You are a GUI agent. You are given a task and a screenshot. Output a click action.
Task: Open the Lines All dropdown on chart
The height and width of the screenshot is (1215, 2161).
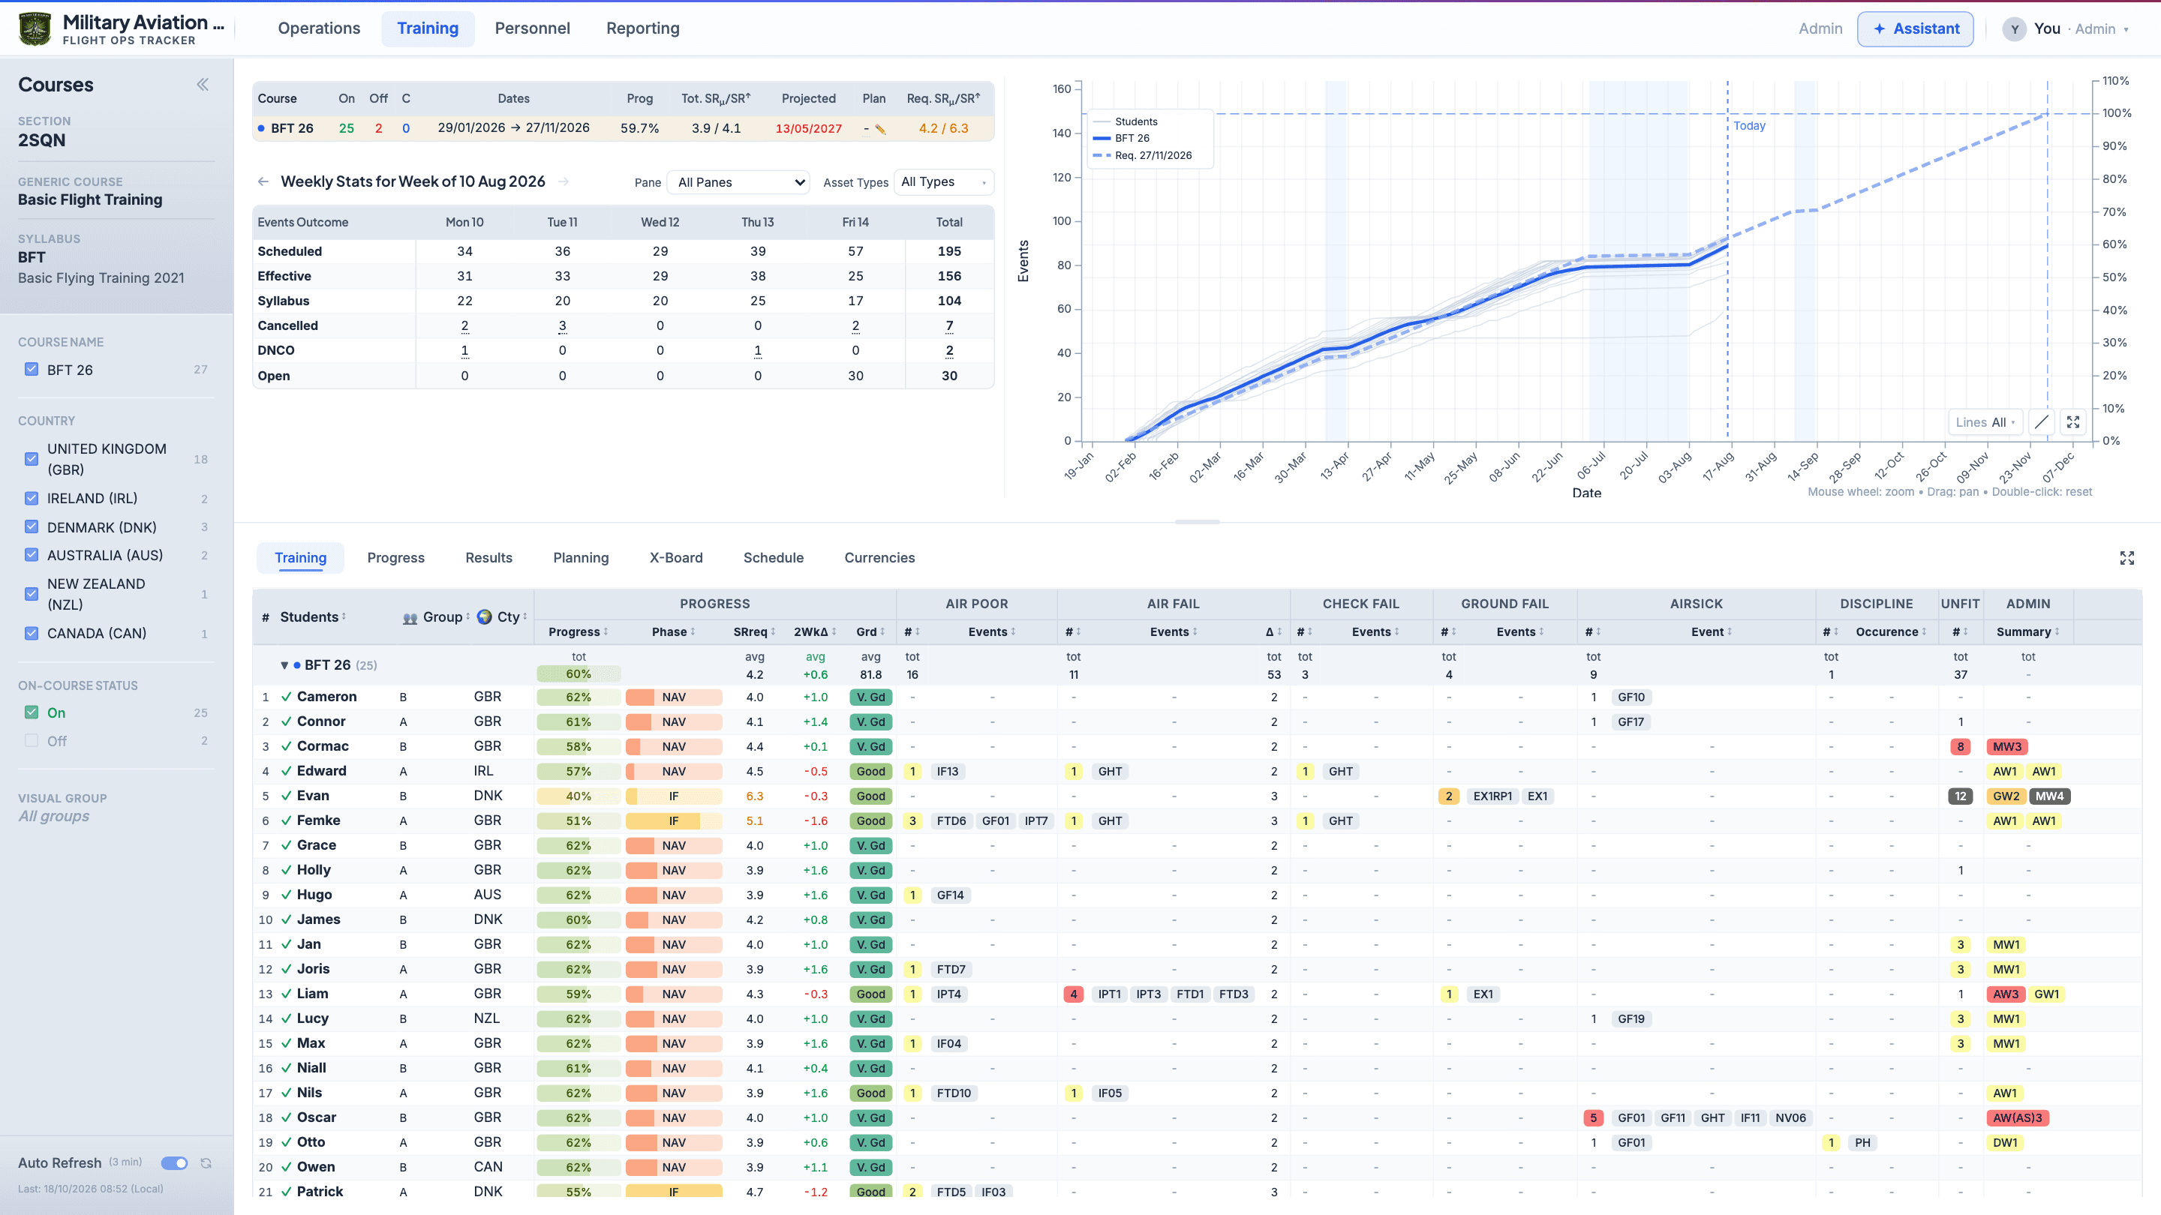pyautogui.click(x=1985, y=421)
